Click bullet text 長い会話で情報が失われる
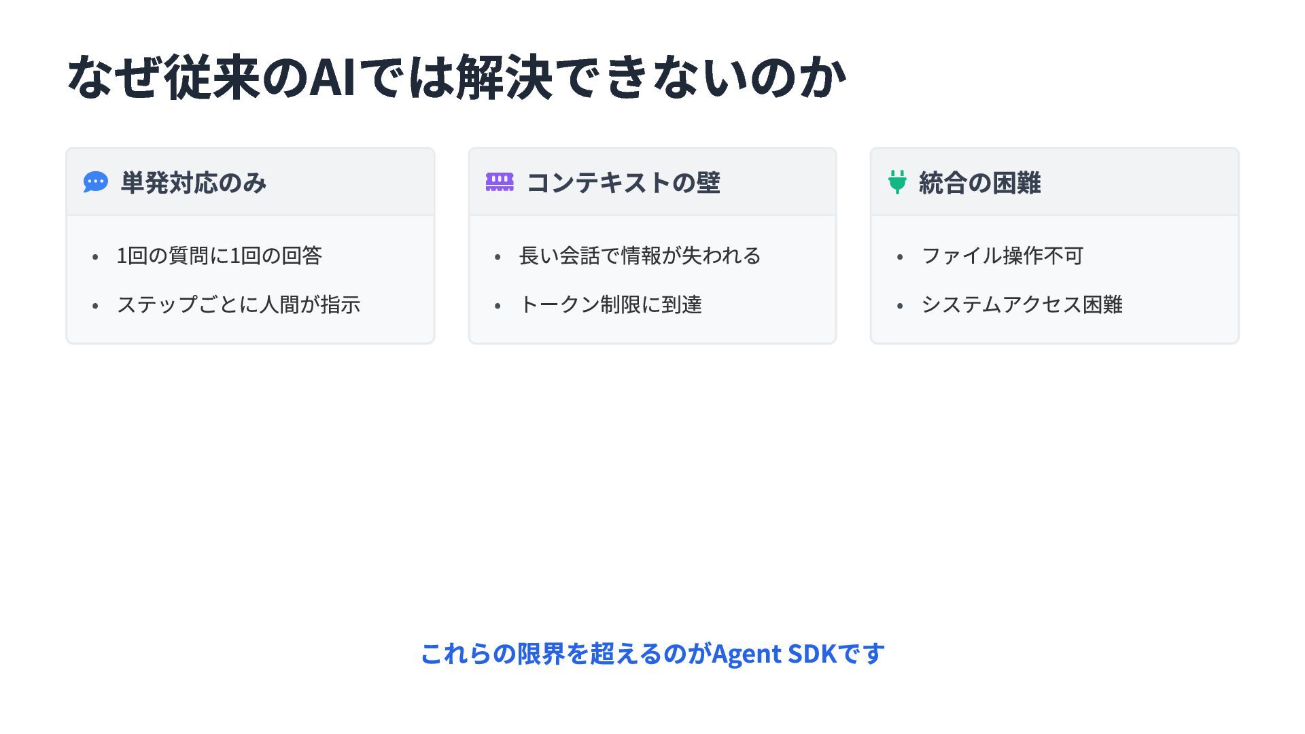The height and width of the screenshot is (734, 1305). (640, 256)
